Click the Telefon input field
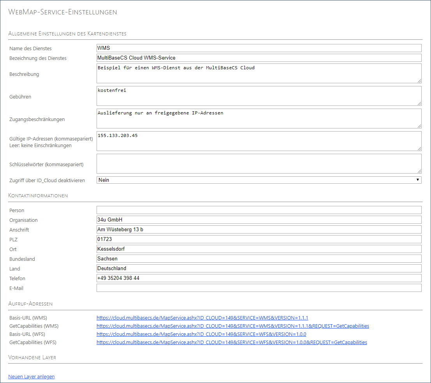The height and width of the screenshot is (383, 431). [x=259, y=278]
